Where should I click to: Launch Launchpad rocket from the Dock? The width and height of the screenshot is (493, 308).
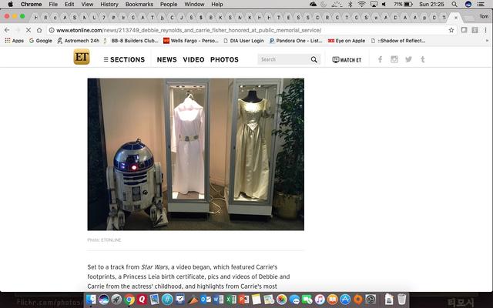[x=116, y=300]
